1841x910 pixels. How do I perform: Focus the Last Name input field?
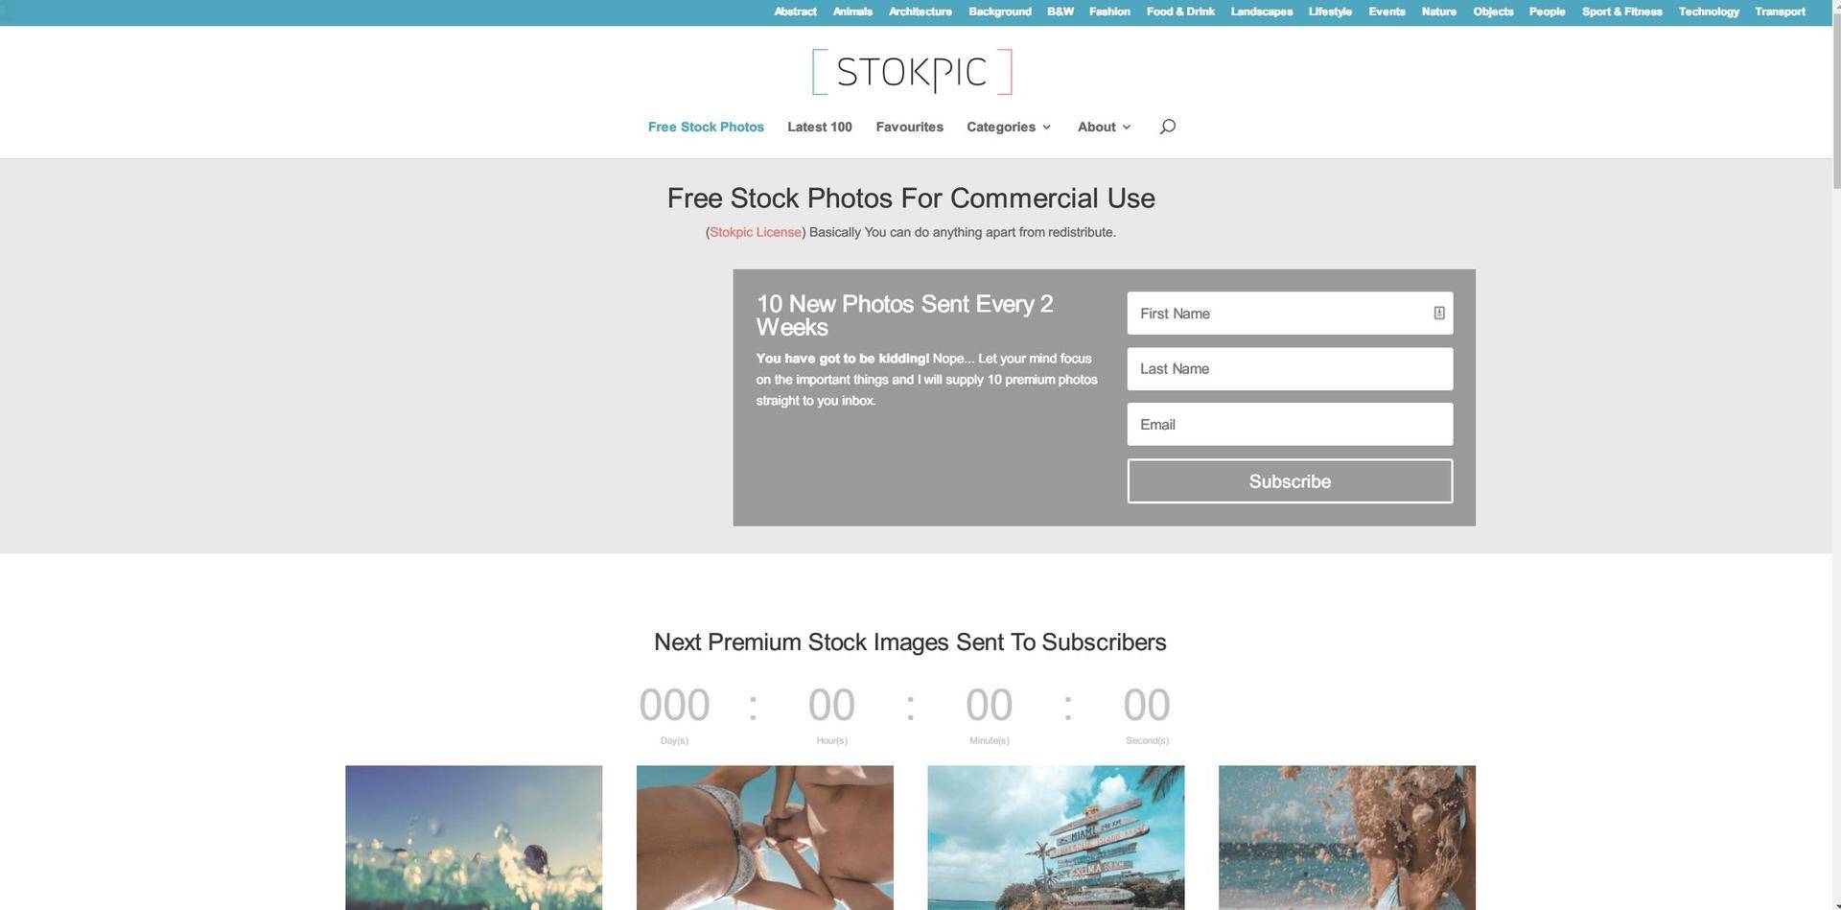click(x=1290, y=369)
